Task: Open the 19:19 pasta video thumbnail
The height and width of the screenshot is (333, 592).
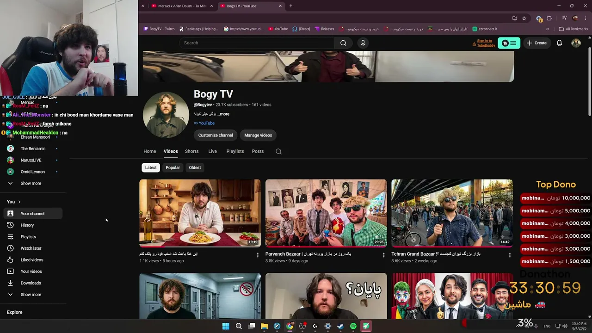Action: point(200,213)
